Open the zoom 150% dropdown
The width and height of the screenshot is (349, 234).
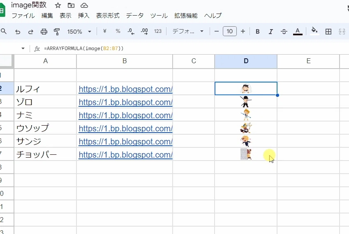tap(79, 32)
